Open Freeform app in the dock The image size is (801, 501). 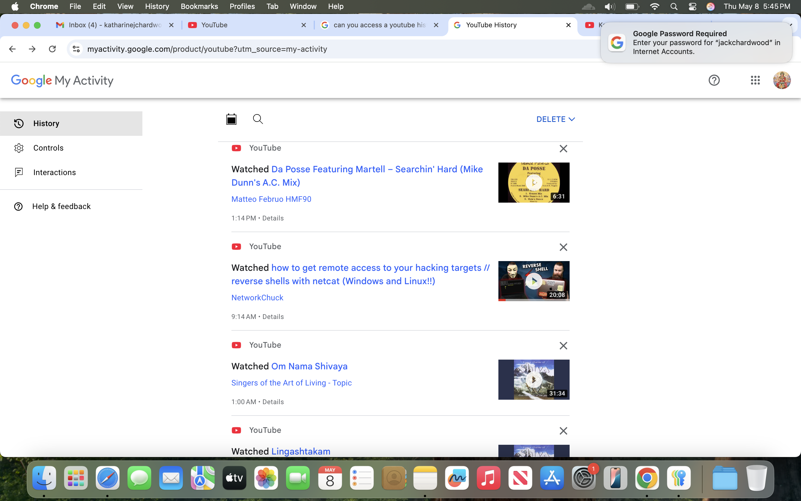tap(457, 478)
